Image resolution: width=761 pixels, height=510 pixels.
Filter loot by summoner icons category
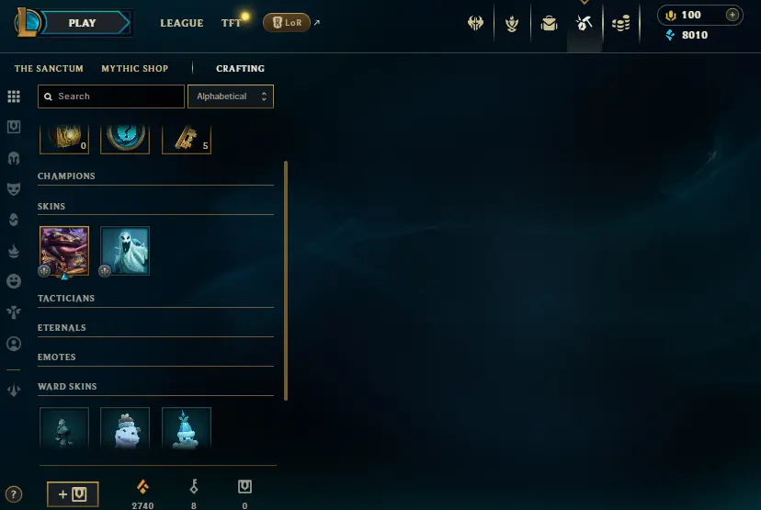pyautogui.click(x=14, y=344)
